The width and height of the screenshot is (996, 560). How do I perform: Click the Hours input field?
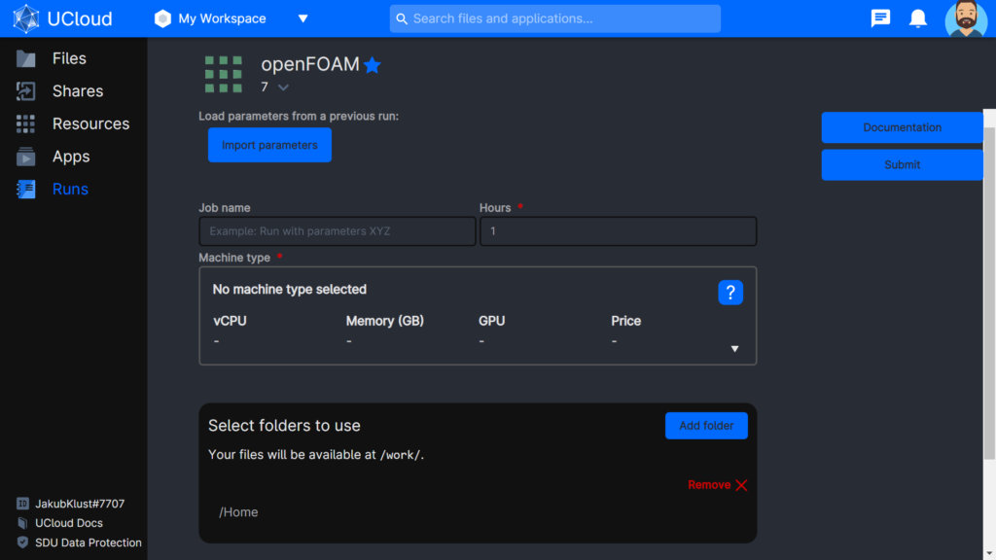click(618, 231)
